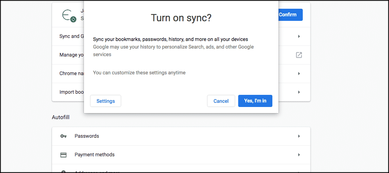Image resolution: width=389 pixels, height=173 pixels.
Task: Expand the Chrome name row arrow
Action: (x=299, y=74)
